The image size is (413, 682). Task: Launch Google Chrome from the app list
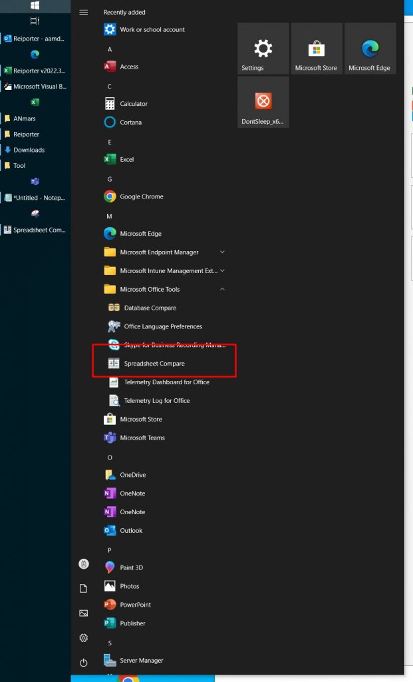141,196
